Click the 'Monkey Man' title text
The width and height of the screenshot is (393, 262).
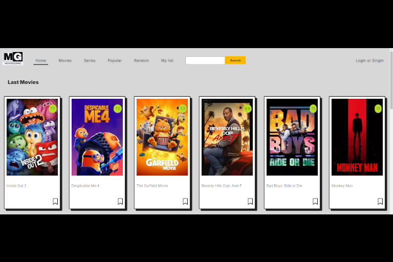342,186
